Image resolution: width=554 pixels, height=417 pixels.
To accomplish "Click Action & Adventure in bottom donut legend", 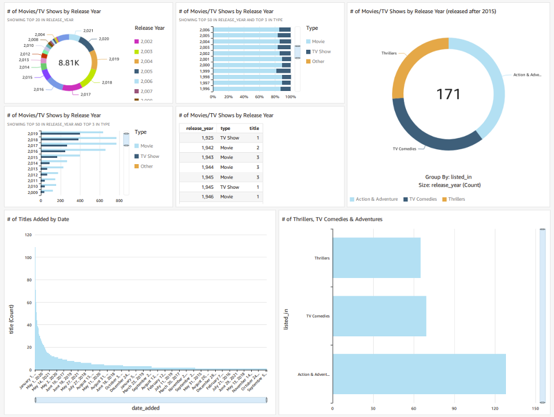I will [x=374, y=199].
